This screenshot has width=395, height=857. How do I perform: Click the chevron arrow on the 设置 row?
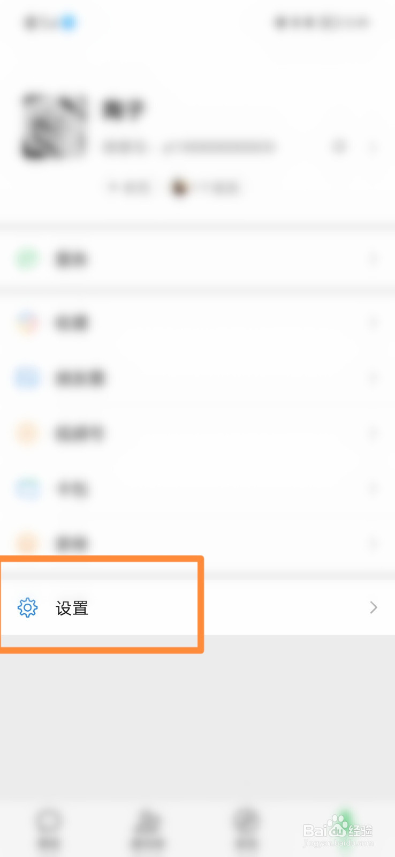(374, 607)
